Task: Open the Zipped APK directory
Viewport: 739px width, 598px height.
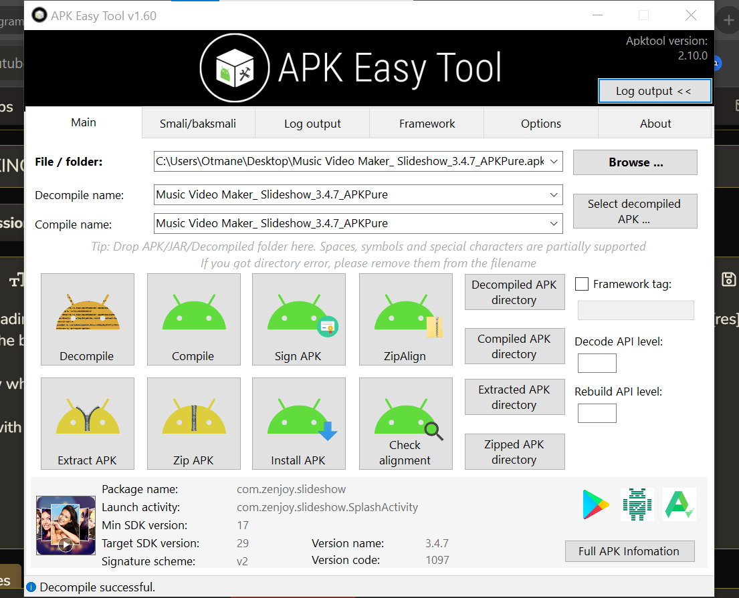Action: [x=515, y=452]
